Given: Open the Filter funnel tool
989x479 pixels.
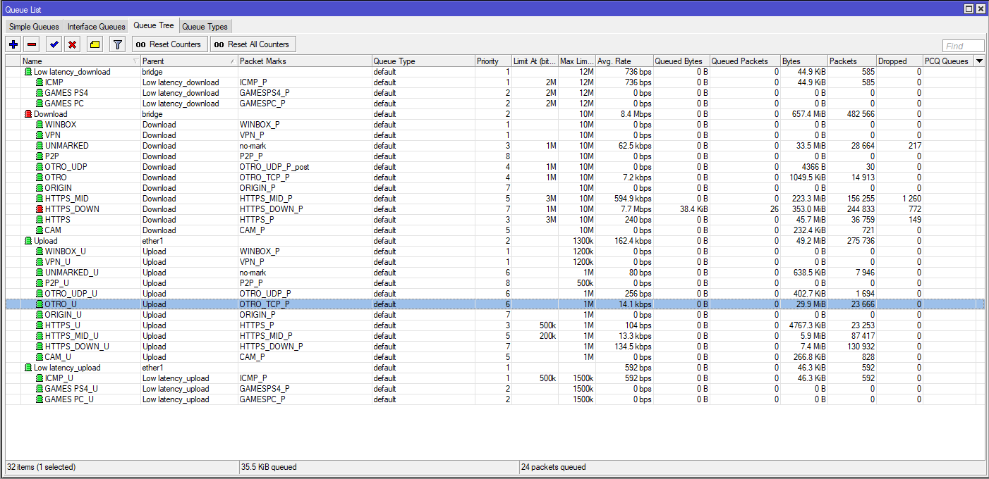Looking at the screenshot, I should (x=118, y=44).
